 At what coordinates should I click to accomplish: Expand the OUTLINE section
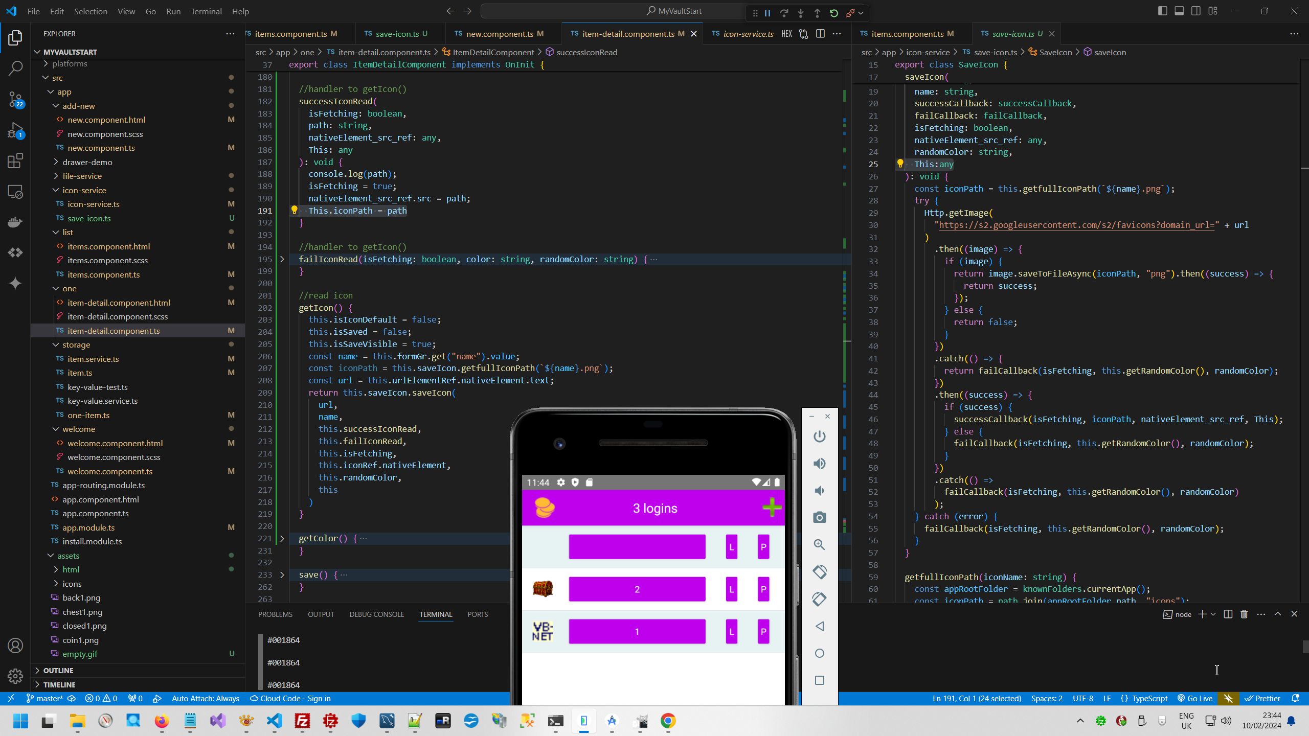(58, 670)
